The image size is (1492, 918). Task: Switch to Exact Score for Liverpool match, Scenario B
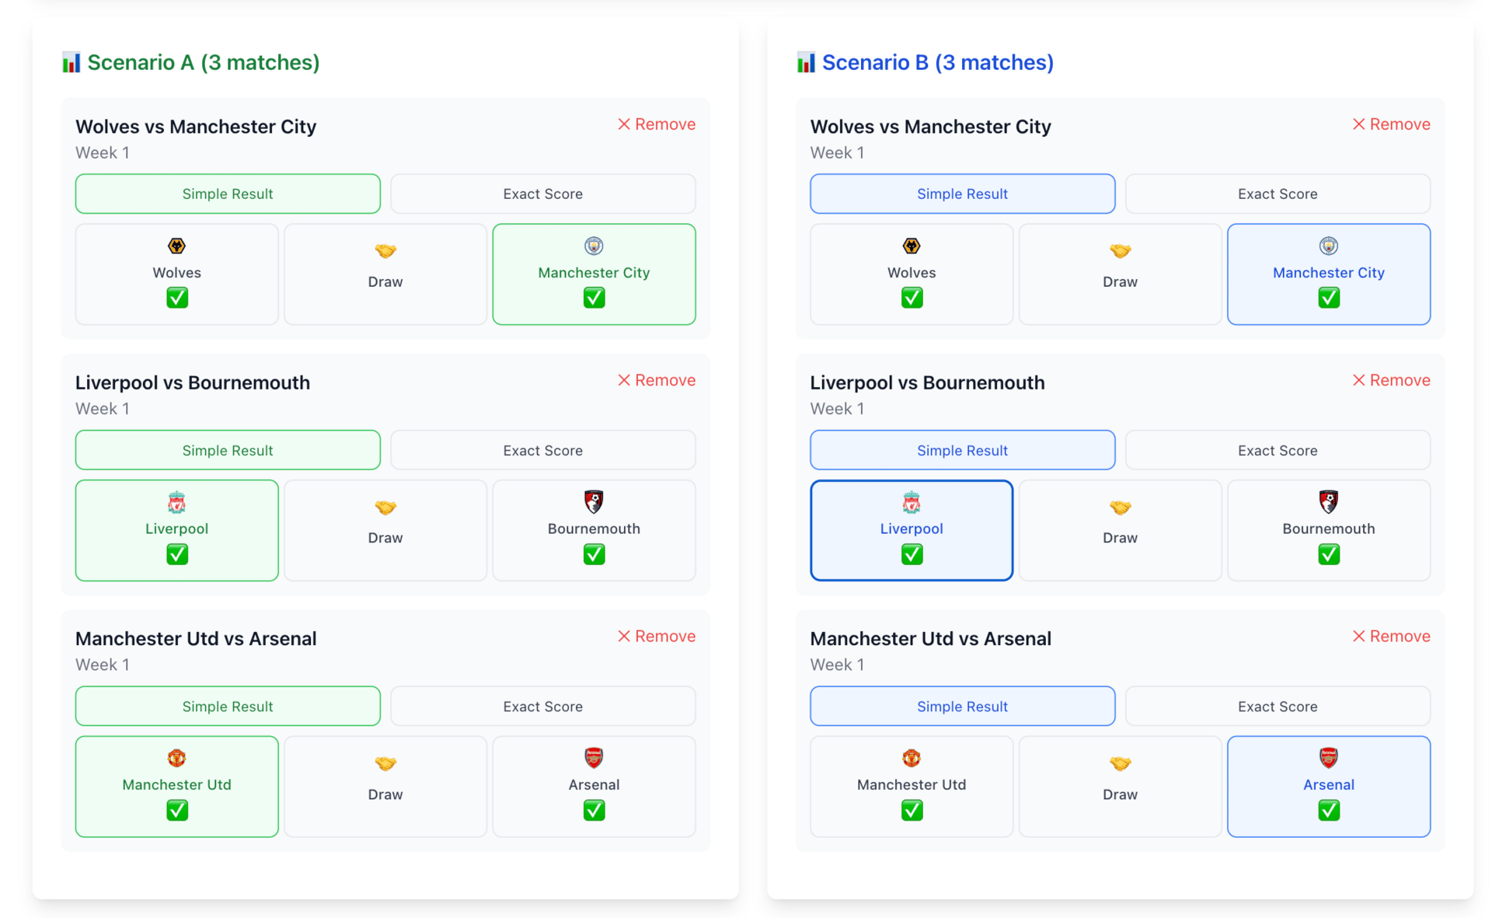(x=1277, y=450)
